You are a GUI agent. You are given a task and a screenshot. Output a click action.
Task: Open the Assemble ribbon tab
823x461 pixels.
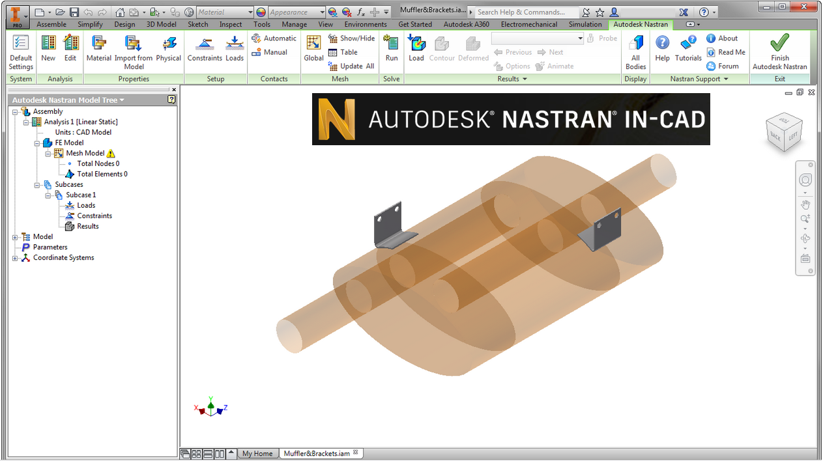pyautogui.click(x=51, y=25)
